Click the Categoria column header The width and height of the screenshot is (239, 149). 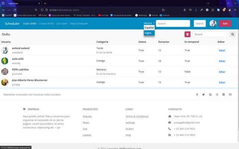click(102, 42)
